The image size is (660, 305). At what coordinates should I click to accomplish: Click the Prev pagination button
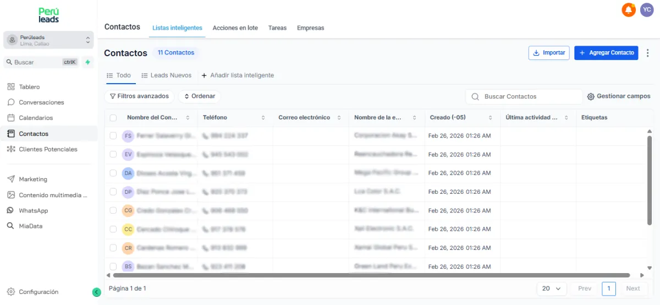point(585,288)
